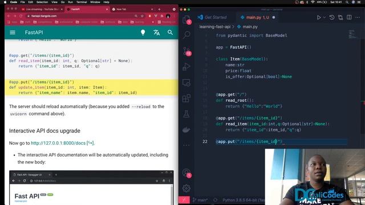Close main.py tab via unsaved dot
The width and height of the screenshot is (365, 205).
click(274, 18)
